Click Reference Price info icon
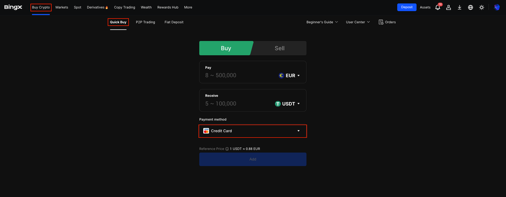Image resolution: width=506 pixels, height=197 pixels. 227,149
